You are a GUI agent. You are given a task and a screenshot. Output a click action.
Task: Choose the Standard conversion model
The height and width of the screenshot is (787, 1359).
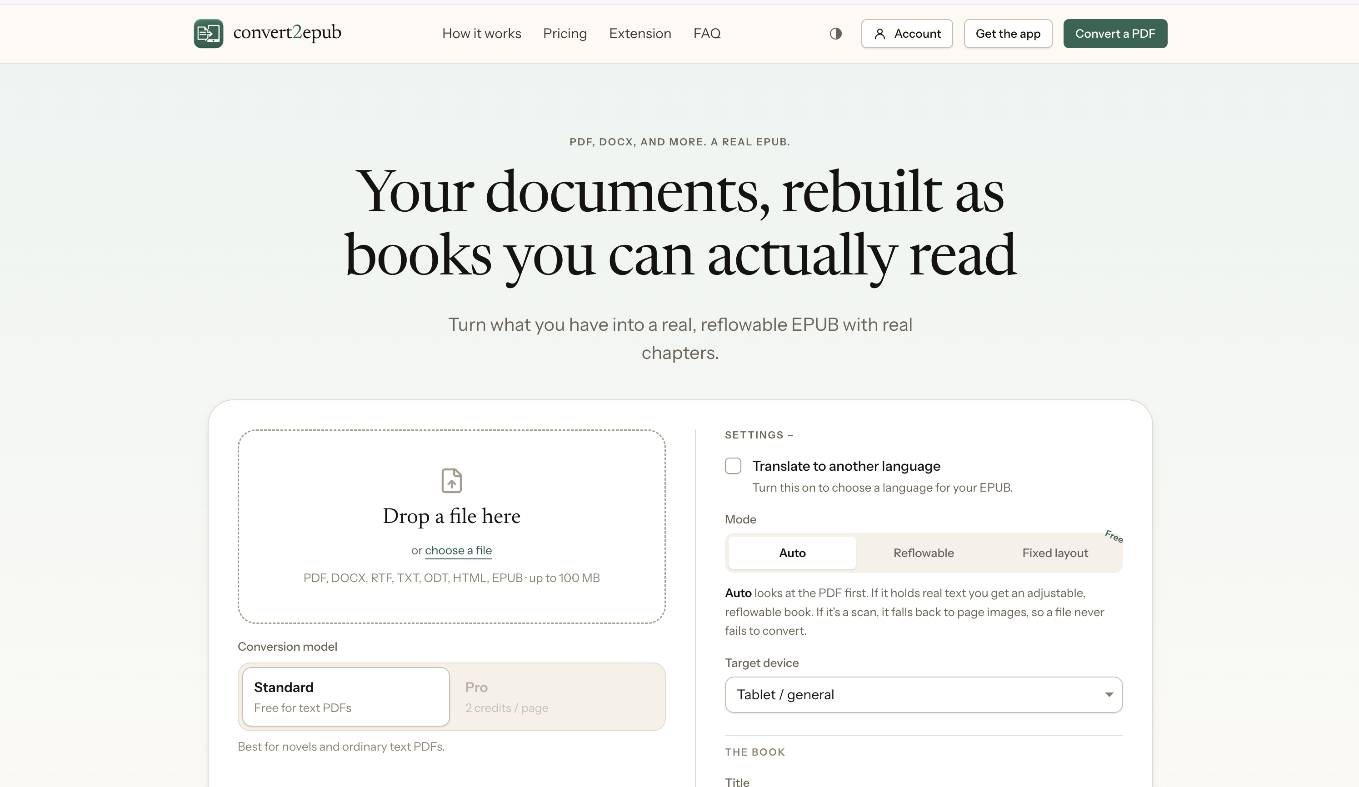(x=346, y=697)
